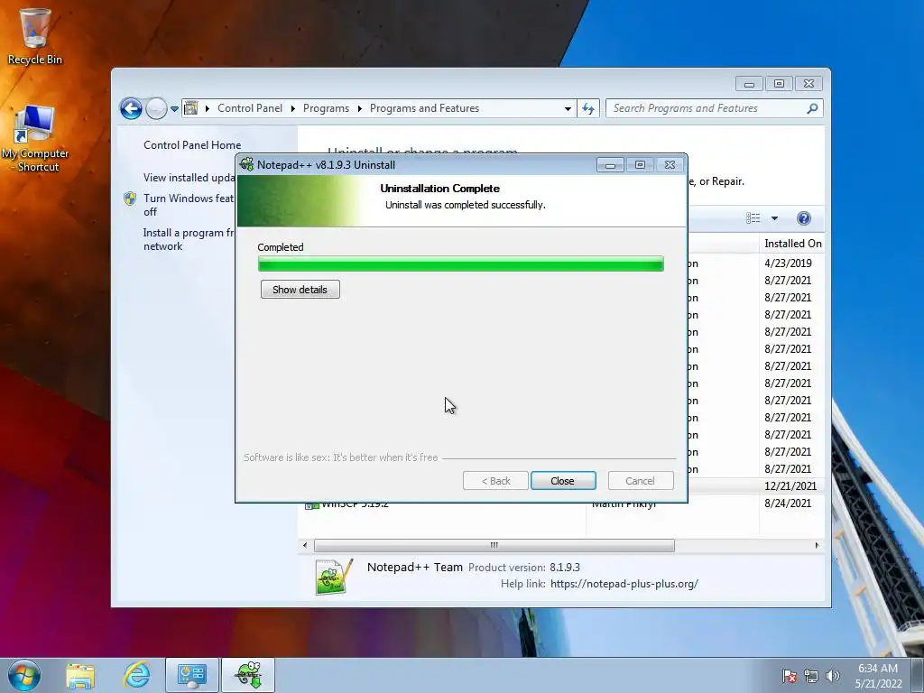This screenshot has width=924, height=693.
Task: Refresh the Programs and Features list
Action: click(588, 108)
